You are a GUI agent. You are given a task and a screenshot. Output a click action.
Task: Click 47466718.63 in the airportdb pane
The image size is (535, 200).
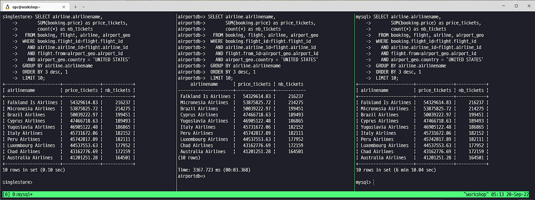click(x=257, y=115)
